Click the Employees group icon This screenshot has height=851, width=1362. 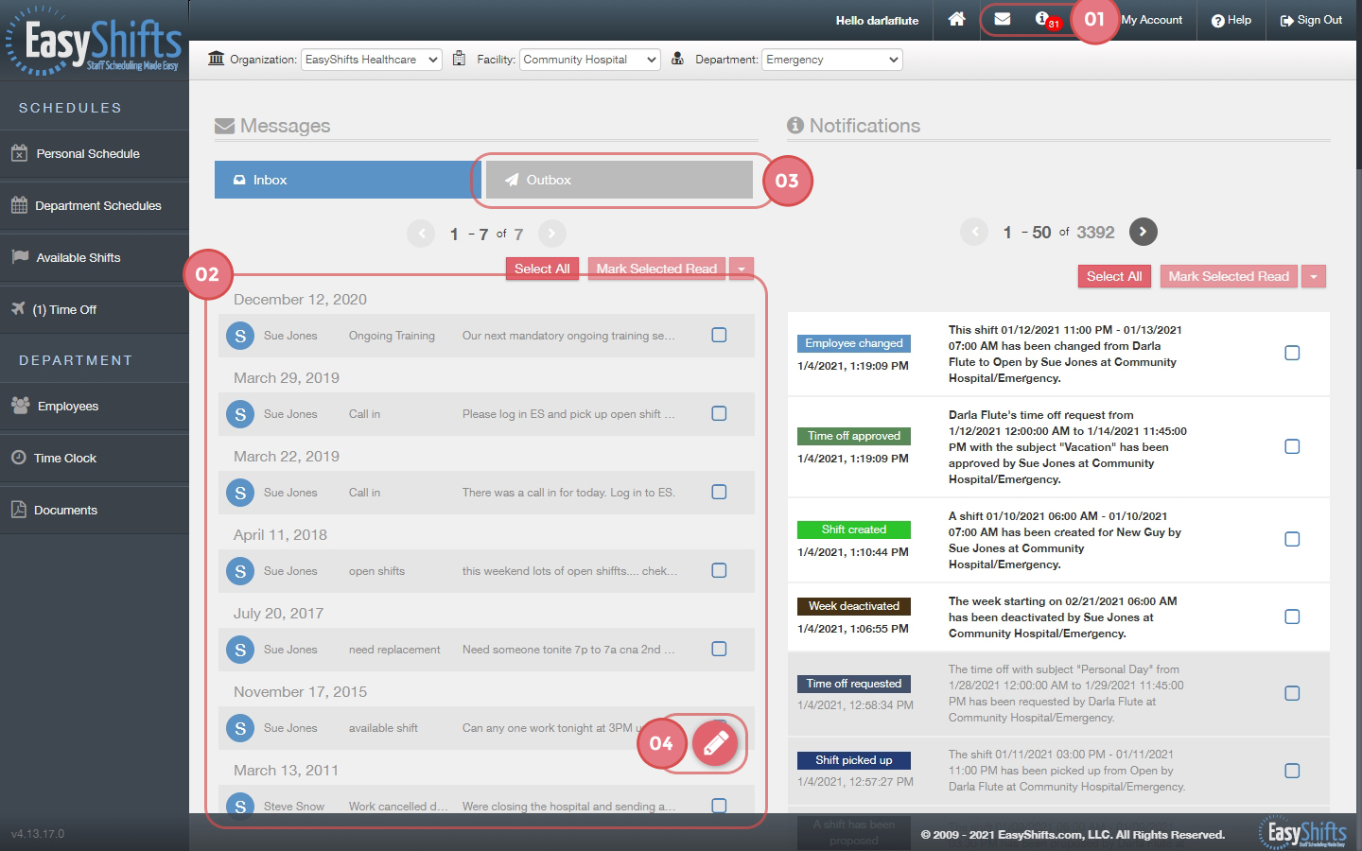[20, 405]
